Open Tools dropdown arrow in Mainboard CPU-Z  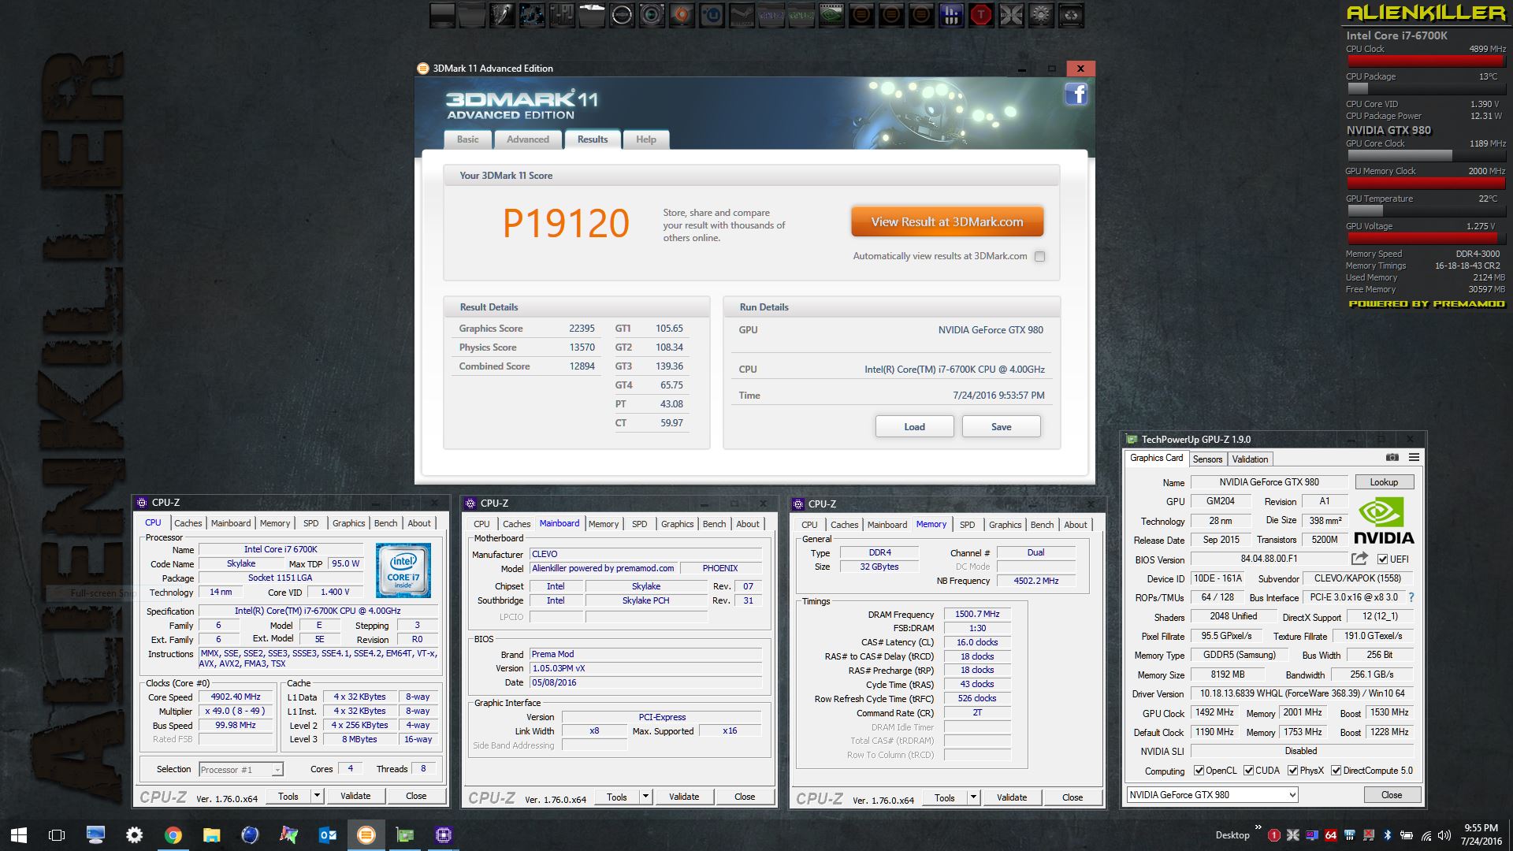click(645, 797)
